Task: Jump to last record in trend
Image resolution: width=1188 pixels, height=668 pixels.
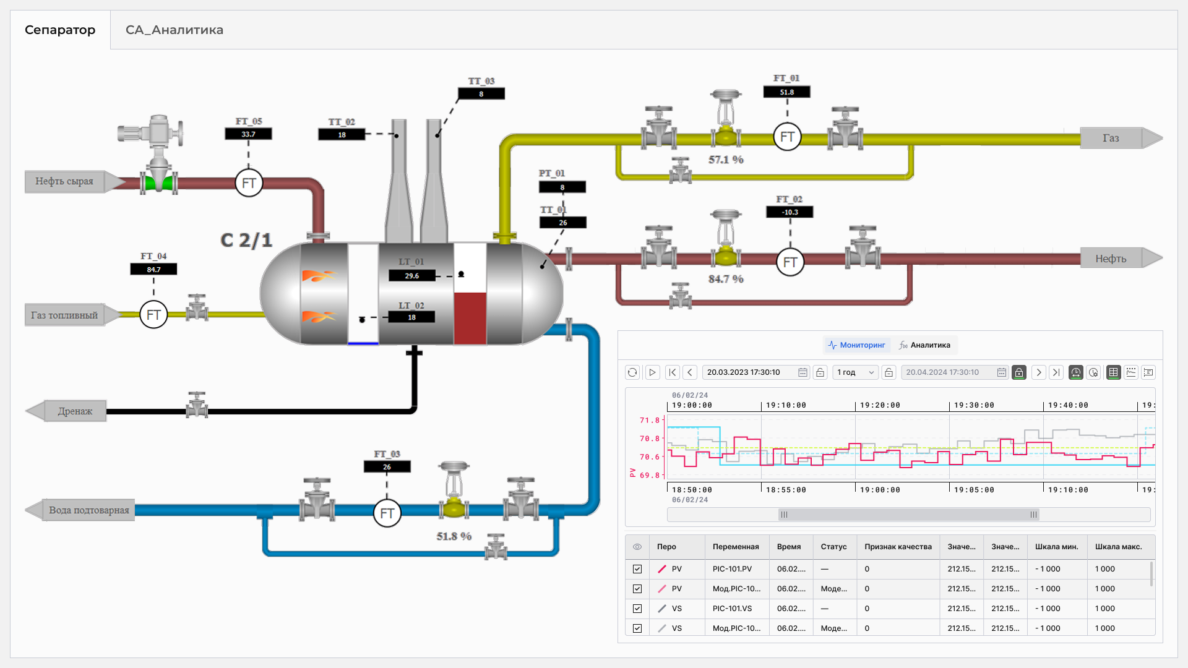Action: [x=1056, y=372]
